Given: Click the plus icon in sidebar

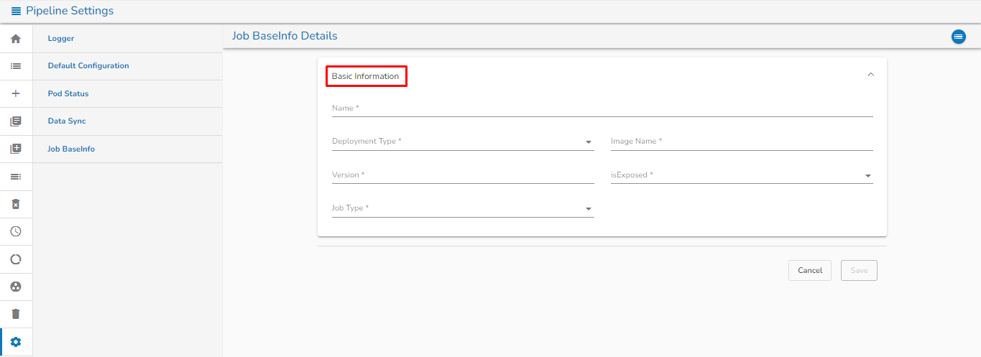Looking at the screenshot, I should (16, 93).
